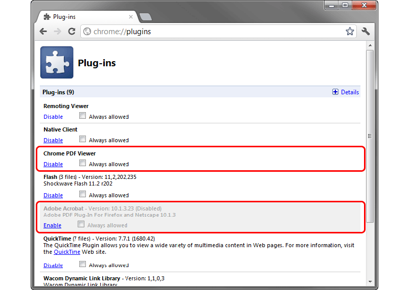Expand plug-in Details link
Viewport: 409px width, 290px height.
pos(350,92)
